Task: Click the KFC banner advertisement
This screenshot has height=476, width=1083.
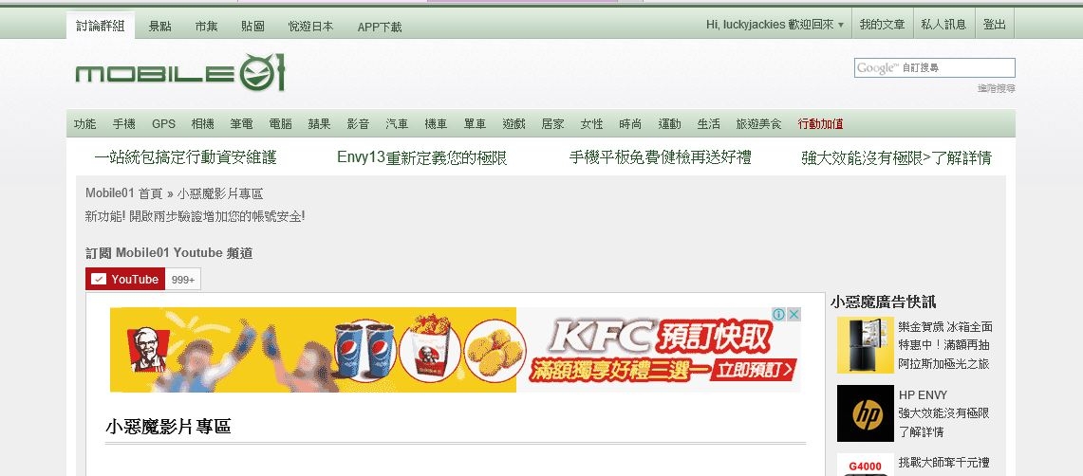Action: (x=456, y=350)
